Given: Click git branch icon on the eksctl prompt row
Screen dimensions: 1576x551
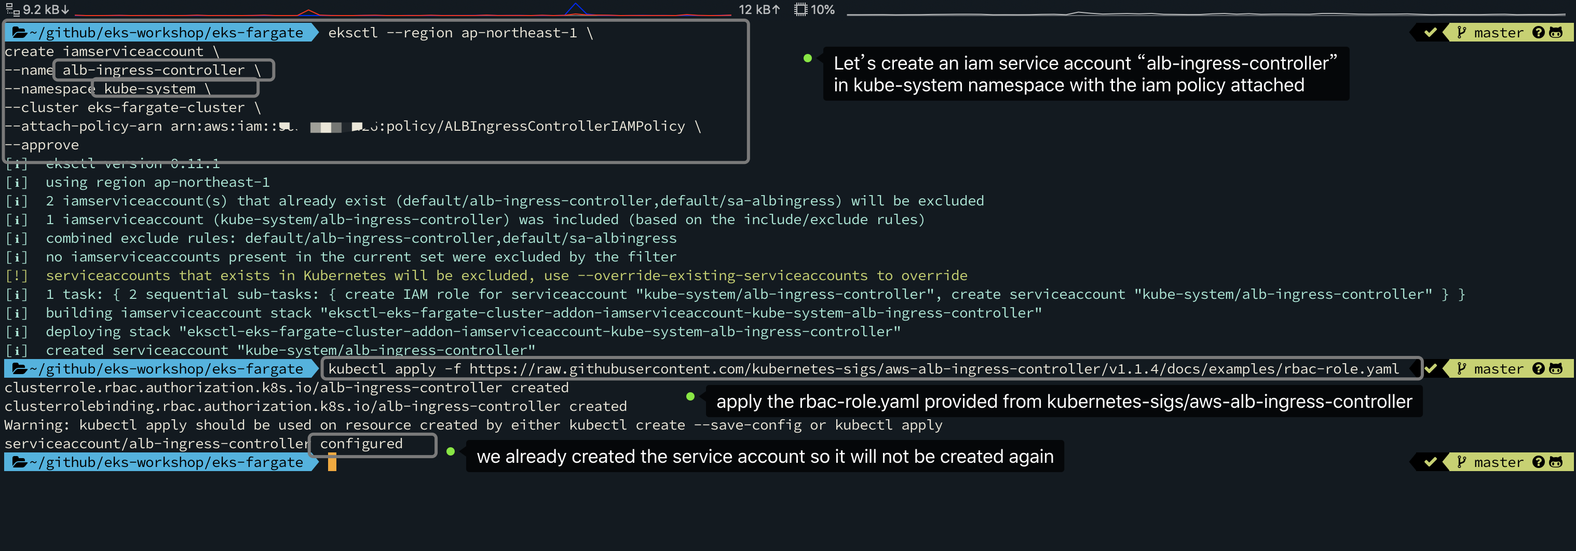Looking at the screenshot, I should pyautogui.click(x=1462, y=33).
